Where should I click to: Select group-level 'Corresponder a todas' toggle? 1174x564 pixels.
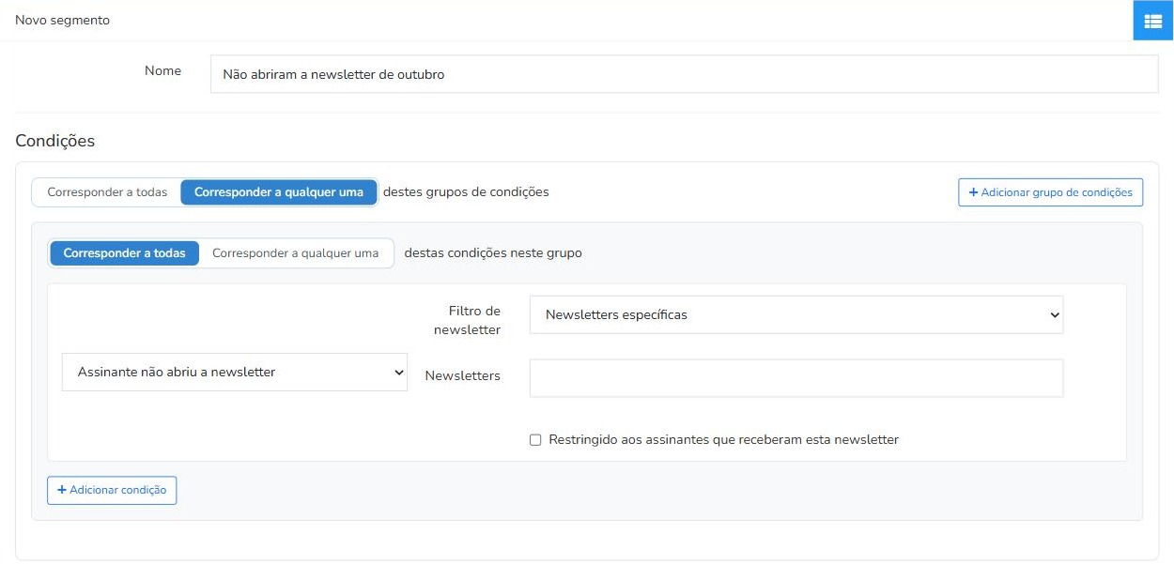107,192
